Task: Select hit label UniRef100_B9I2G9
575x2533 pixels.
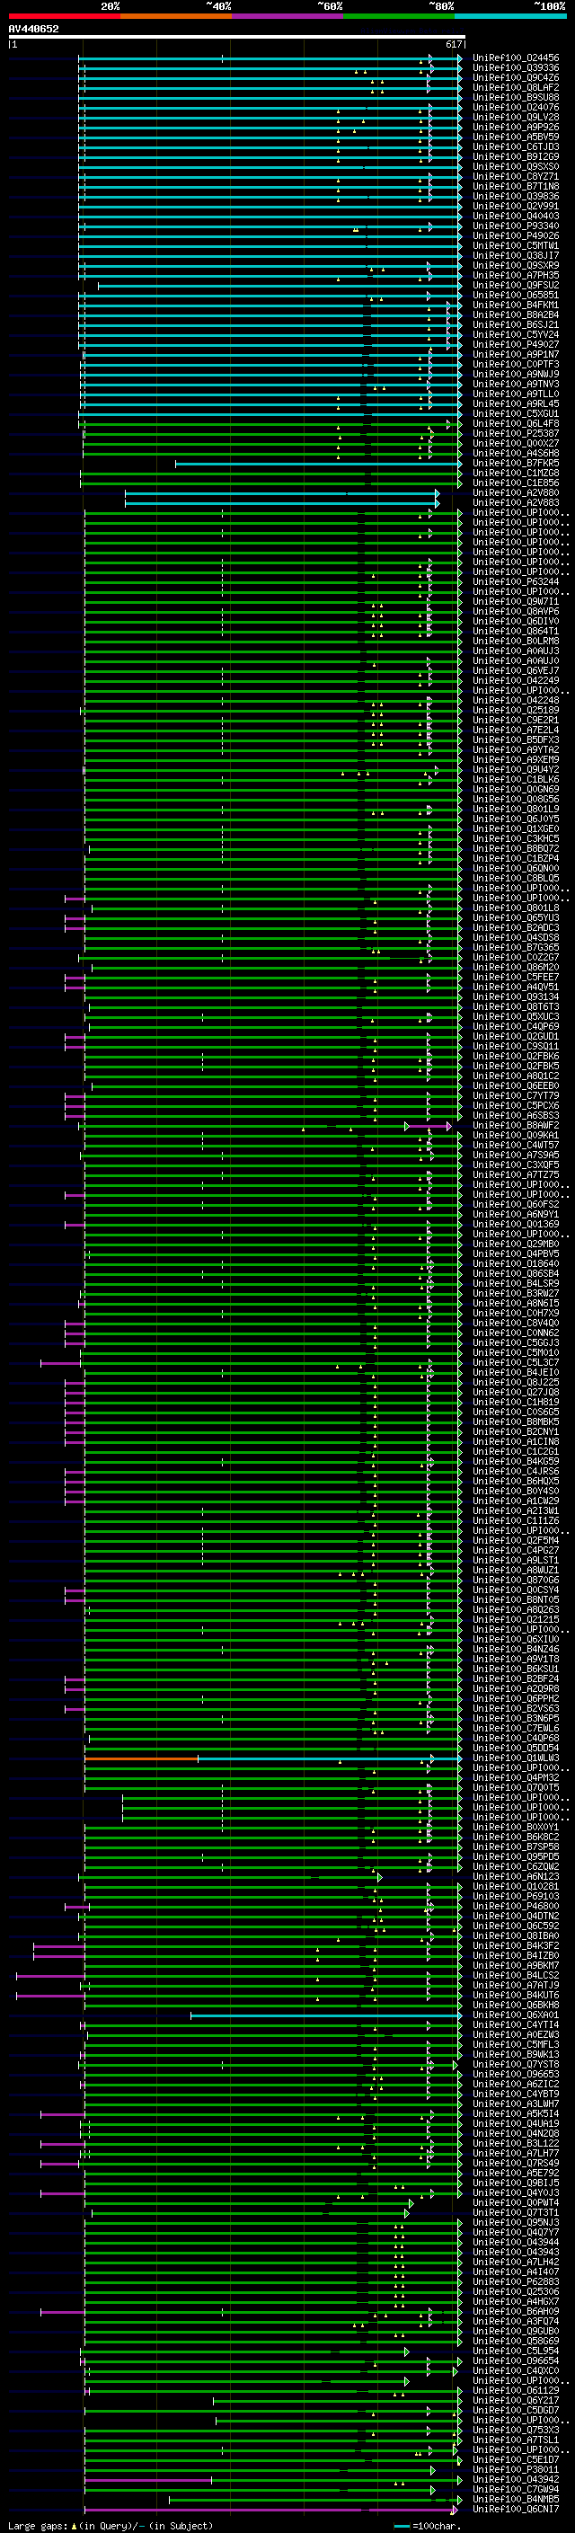Action: coord(516,156)
